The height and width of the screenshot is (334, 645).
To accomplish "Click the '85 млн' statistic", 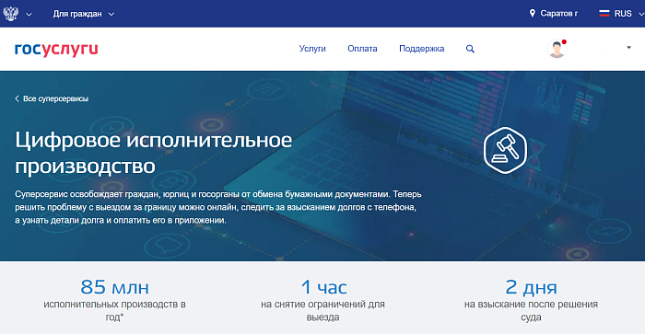I will click(115, 287).
